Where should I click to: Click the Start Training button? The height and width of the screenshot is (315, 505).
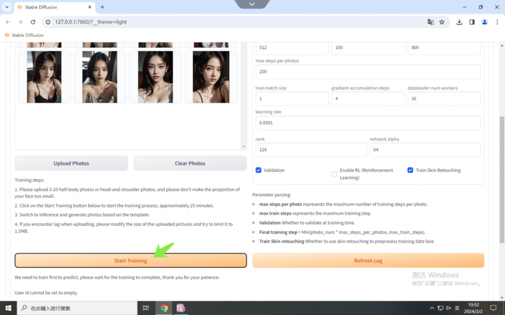130,260
